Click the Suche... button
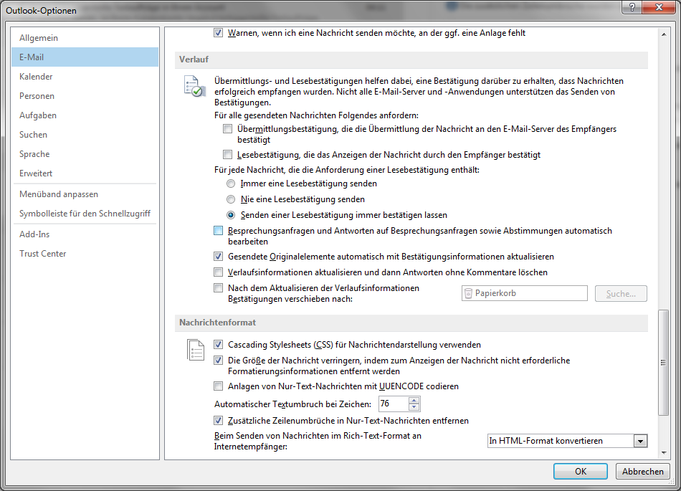Viewport: 681px width, 491px height. tap(621, 293)
